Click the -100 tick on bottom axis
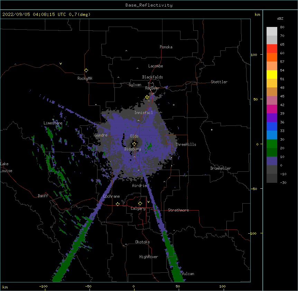 click(x=44, y=286)
